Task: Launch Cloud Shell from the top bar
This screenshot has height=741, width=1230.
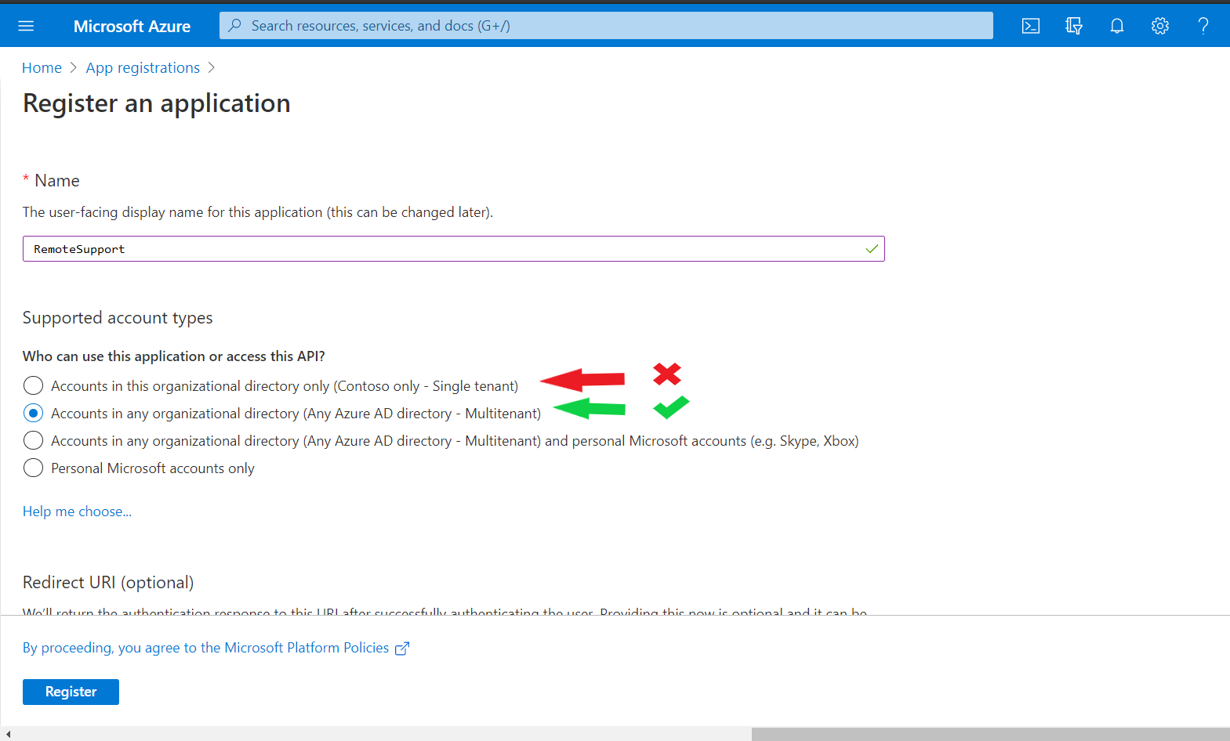Action: [x=1031, y=26]
